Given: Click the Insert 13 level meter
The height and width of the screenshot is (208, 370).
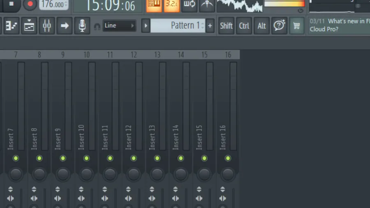Looking at the screenshot, I should point(162,106).
